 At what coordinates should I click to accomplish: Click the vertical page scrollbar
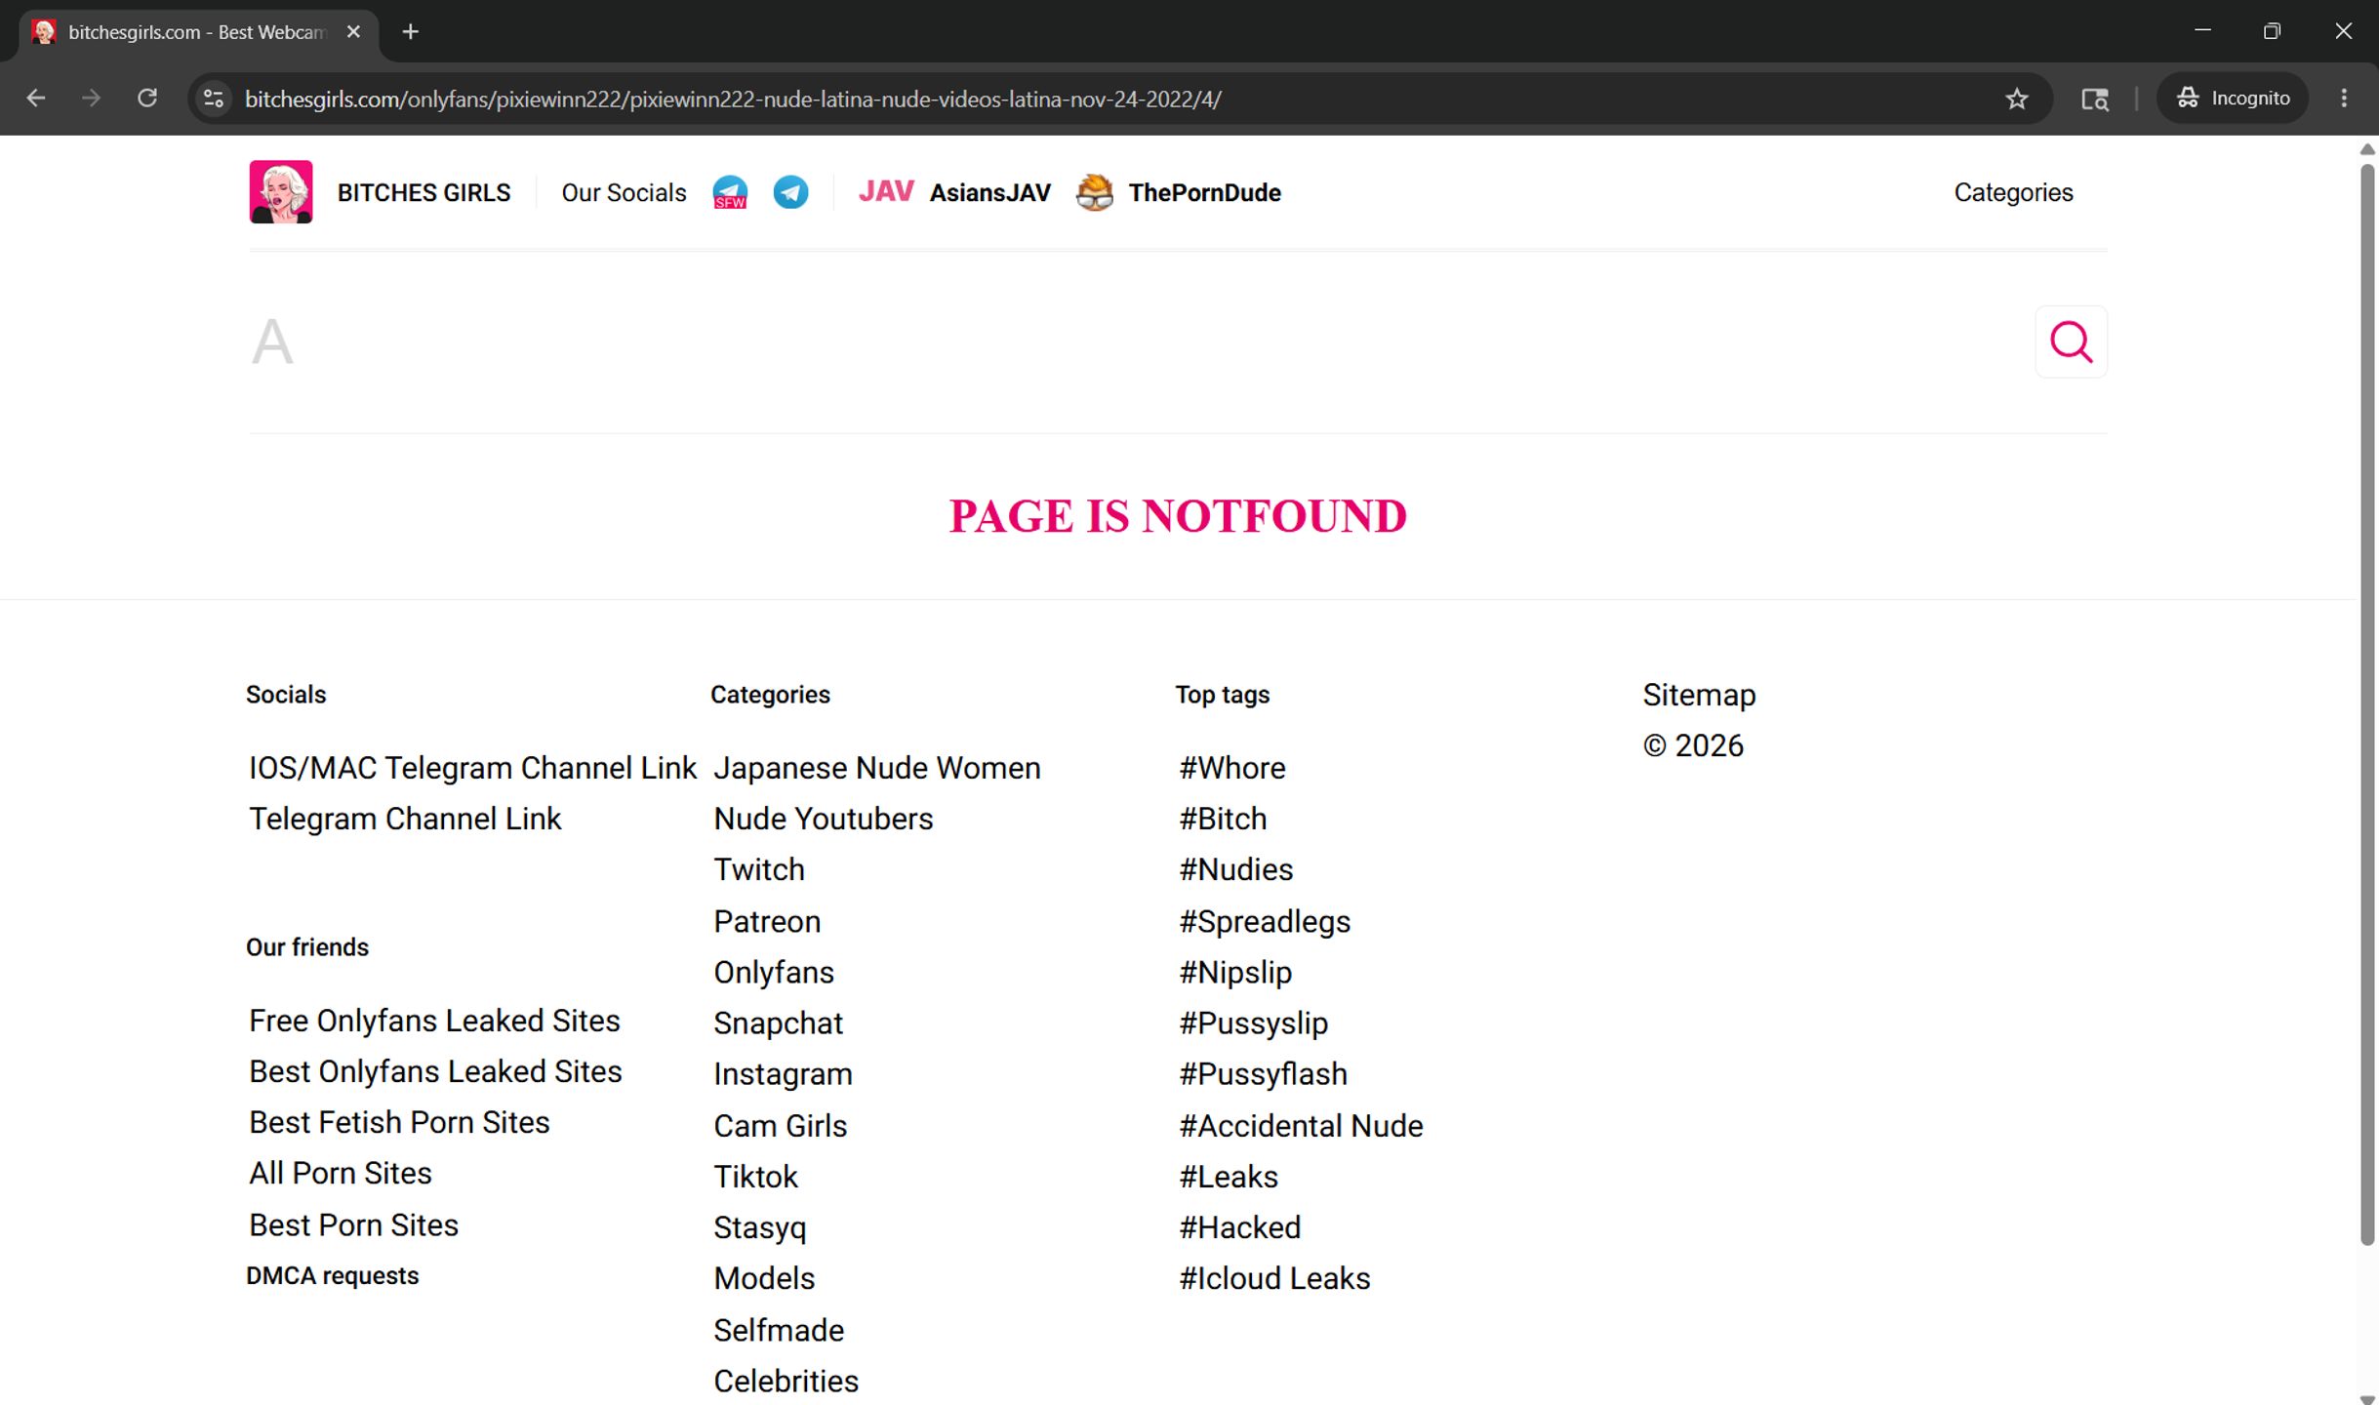pyautogui.click(x=2366, y=702)
